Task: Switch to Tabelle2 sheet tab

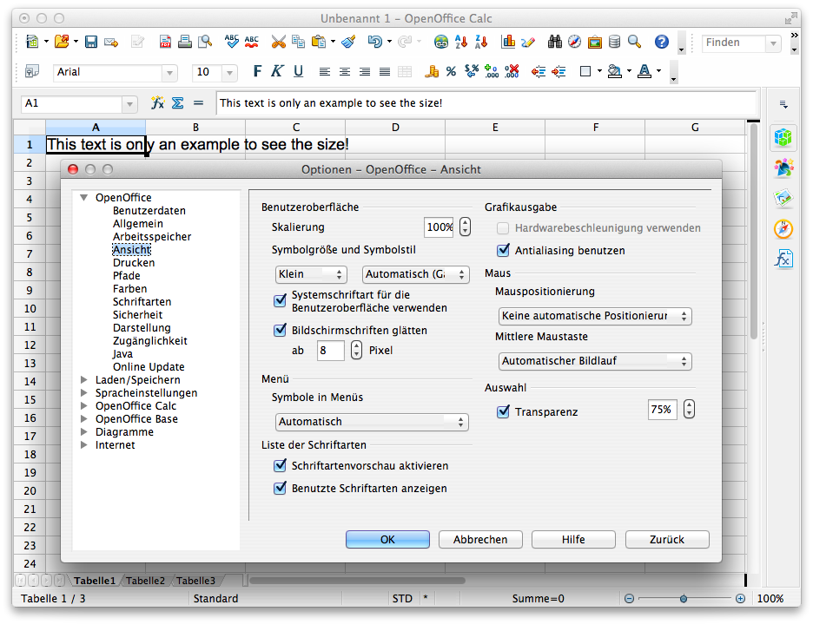Action: (x=145, y=581)
